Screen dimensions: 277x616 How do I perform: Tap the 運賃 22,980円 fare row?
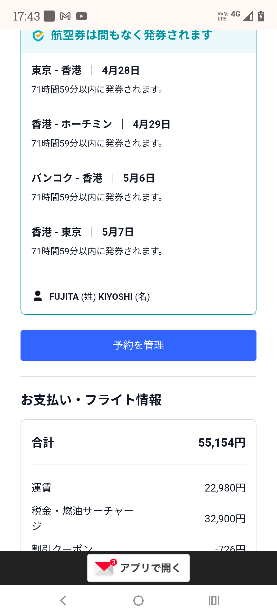[138, 488]
